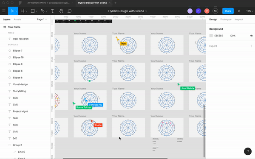Add an export setting with plus icon
The height and width of the screenshot is (159, 255).
click(x=252, y=46)
